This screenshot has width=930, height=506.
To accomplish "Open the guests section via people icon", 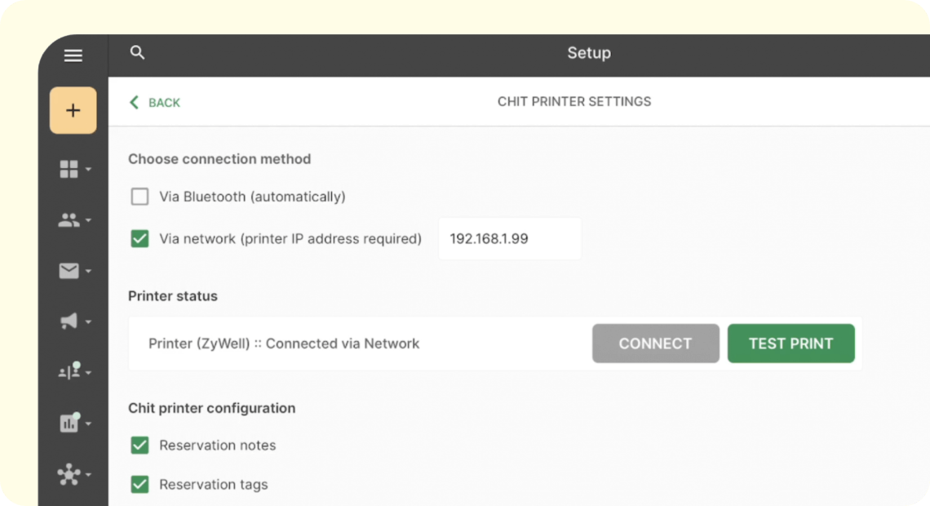I will (69, 220).
